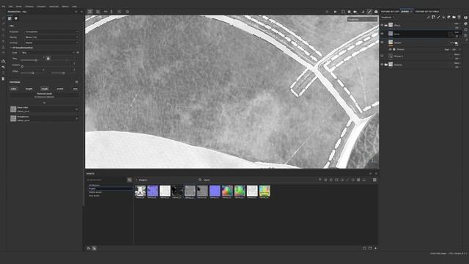Select the Projection tool in left toolbar

3,29
